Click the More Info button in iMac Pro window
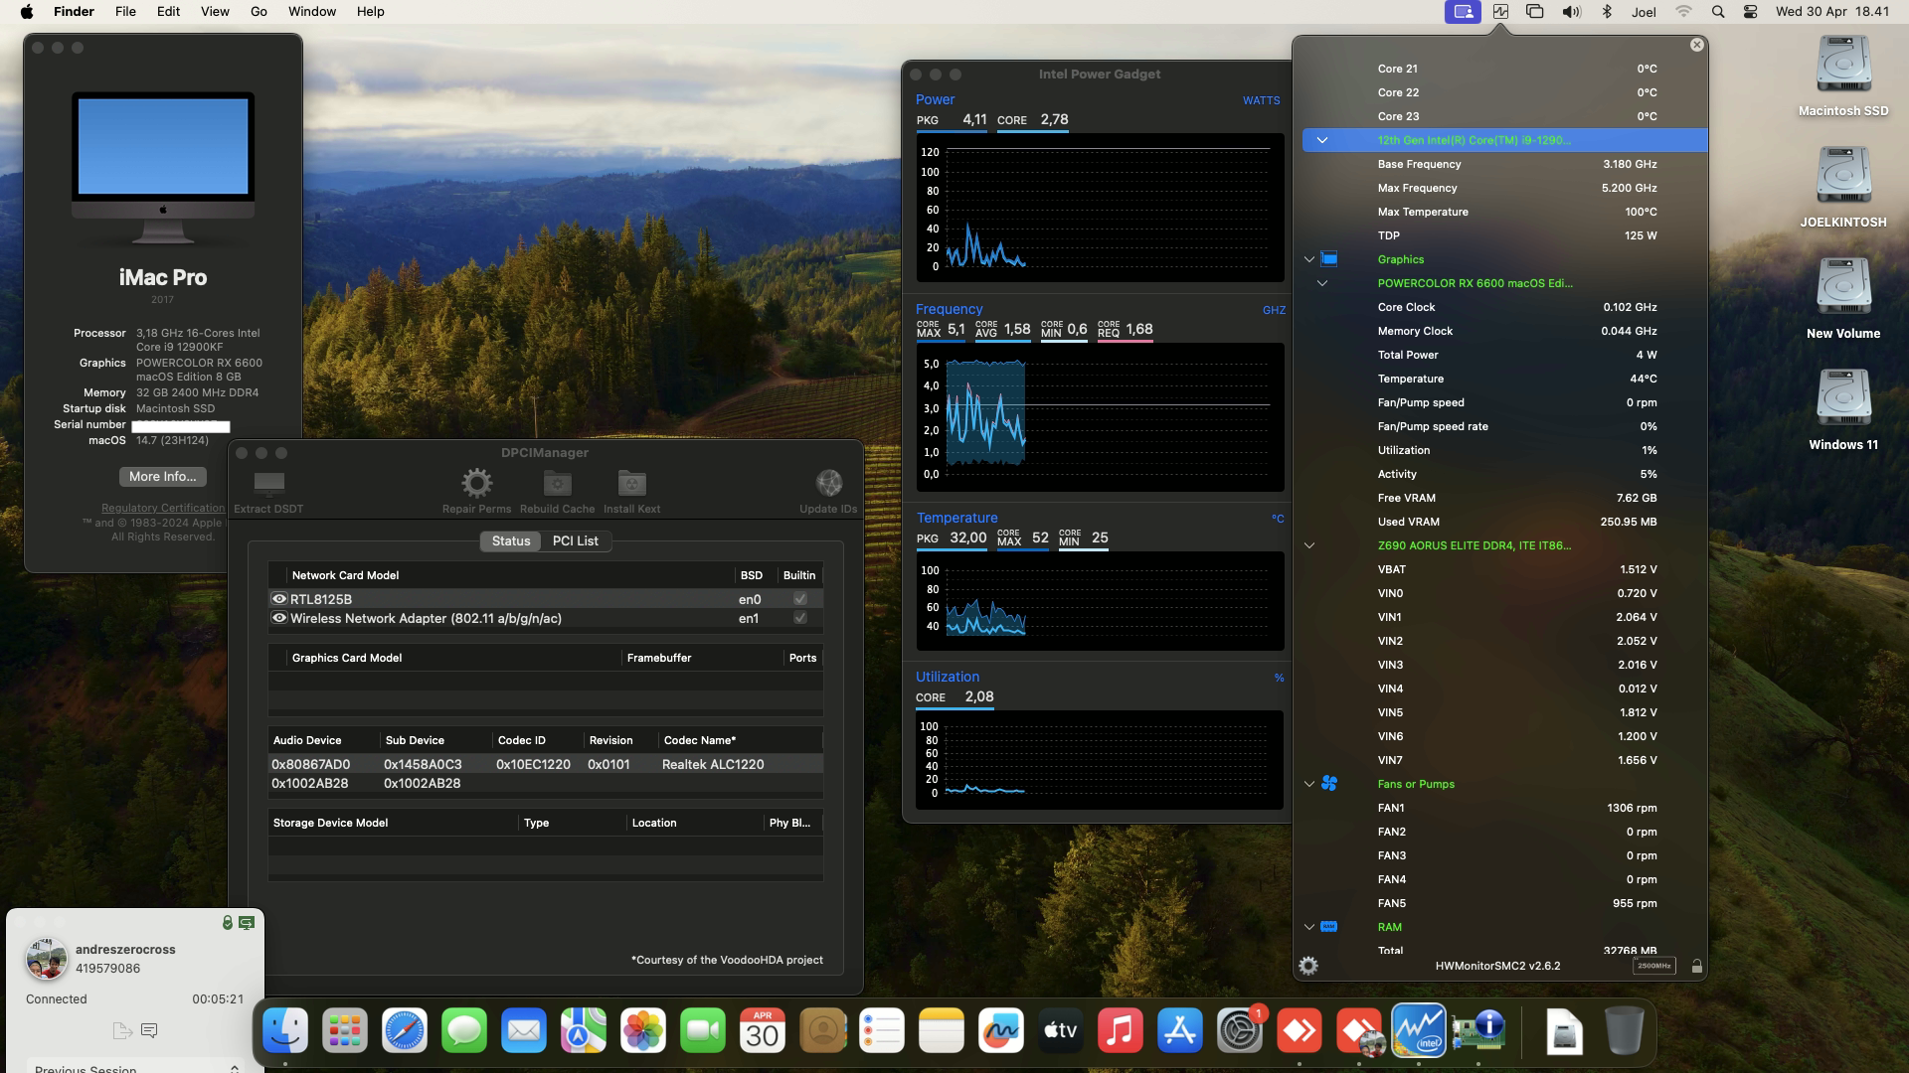Viewport: 1909px width, 1073px height. pyautogui.click(x=161, y=477)
